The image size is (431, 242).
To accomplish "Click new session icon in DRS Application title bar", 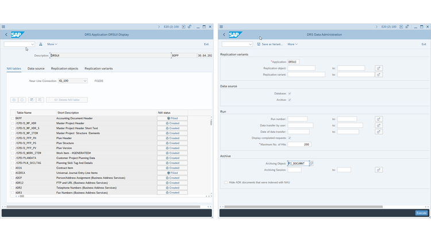I will coord(184,26).
